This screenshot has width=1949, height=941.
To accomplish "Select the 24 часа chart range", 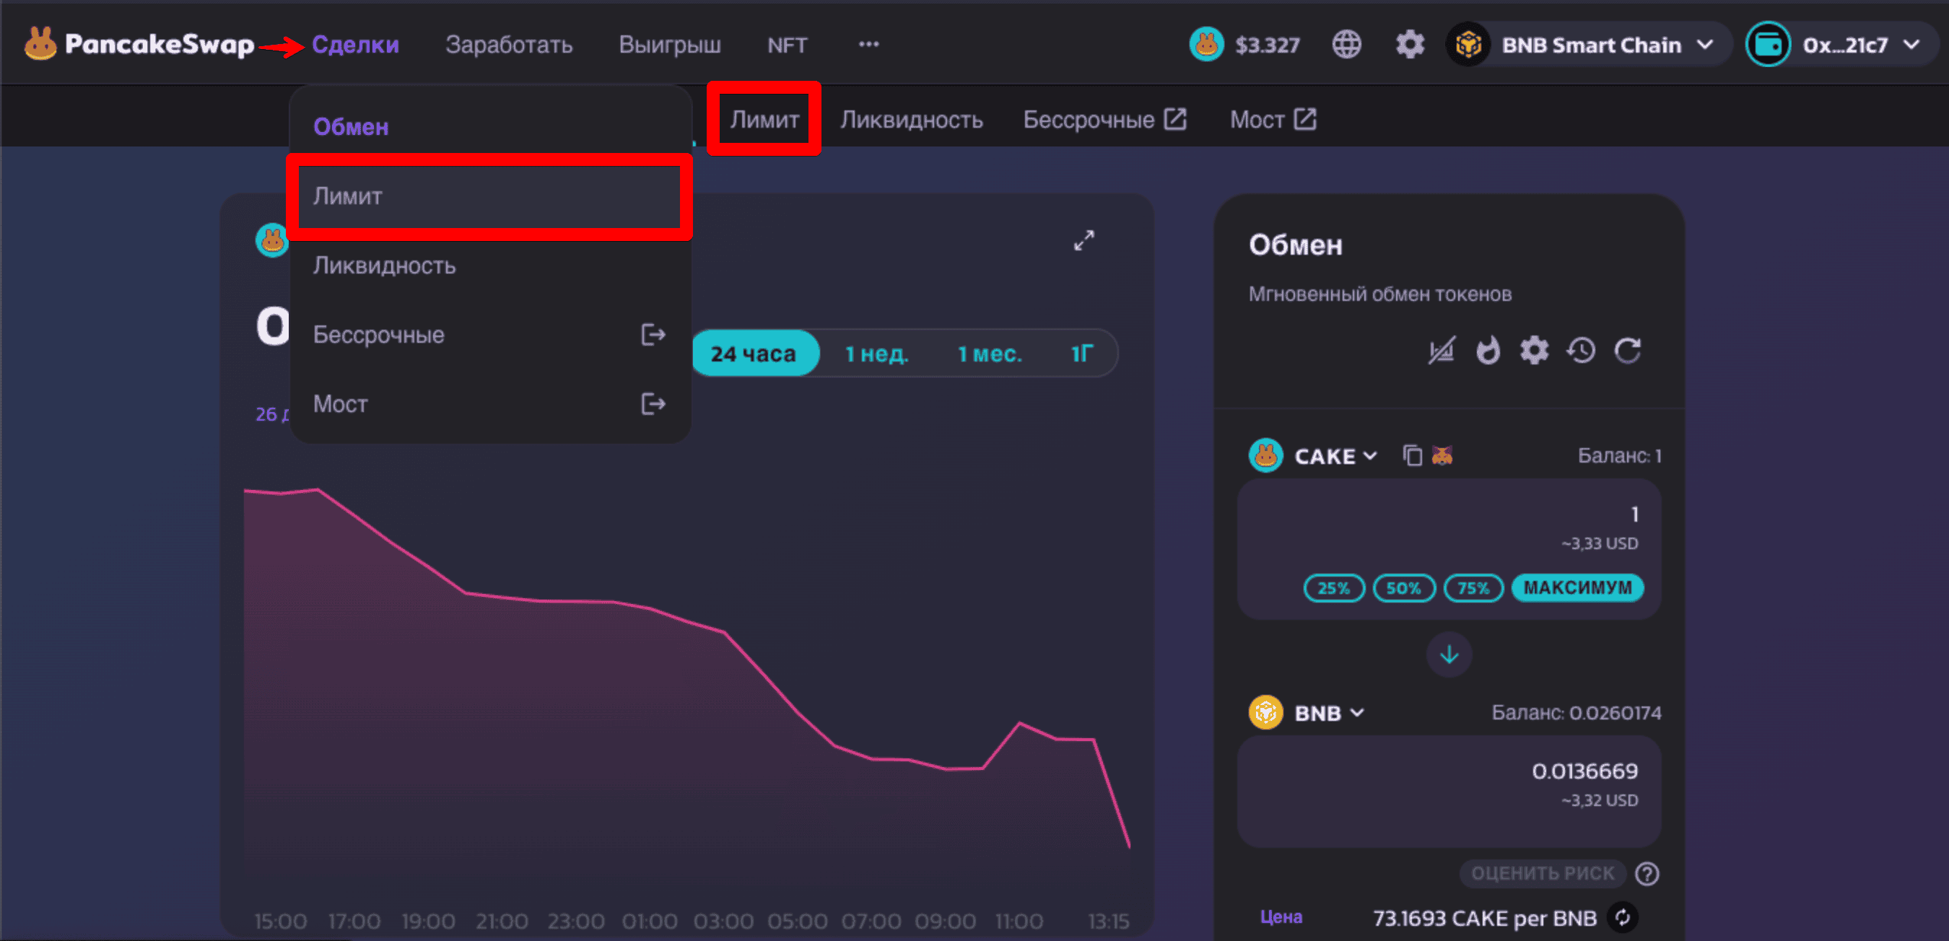I will [x=754, y=354].
